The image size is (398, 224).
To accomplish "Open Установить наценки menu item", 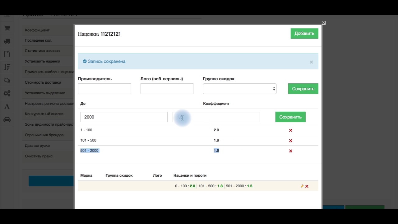I will pos(43,61).
